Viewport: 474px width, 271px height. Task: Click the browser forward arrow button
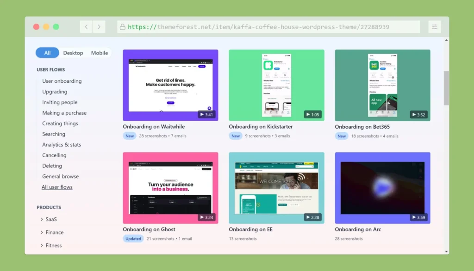pos(99,27)
